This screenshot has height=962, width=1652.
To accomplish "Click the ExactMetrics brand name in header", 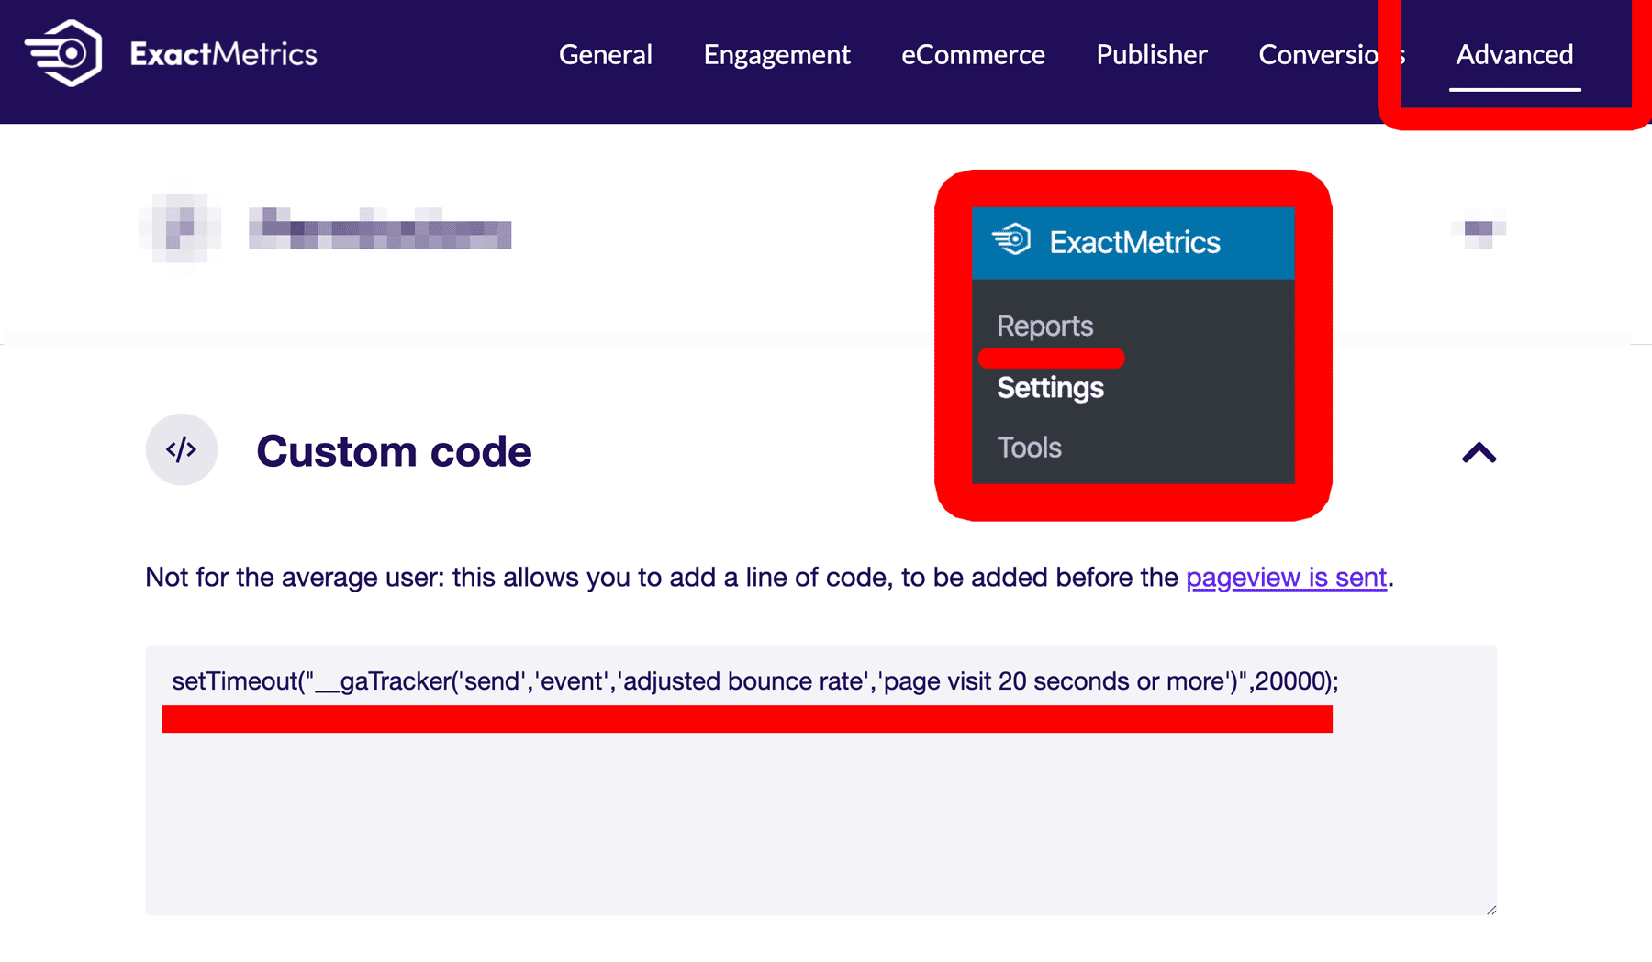I will click(223, 54).
